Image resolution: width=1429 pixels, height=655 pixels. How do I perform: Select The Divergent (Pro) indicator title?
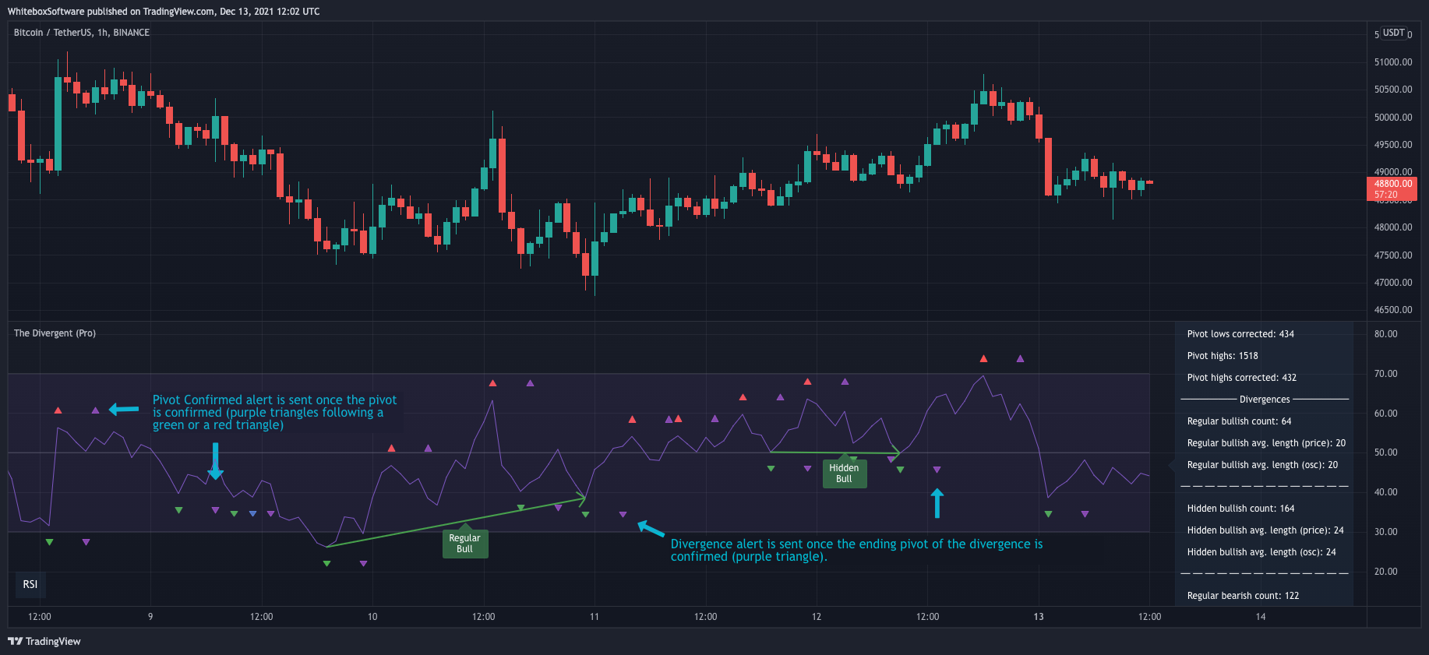click(x=55, y=333)
